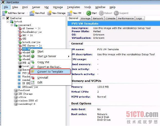
Task: Choose Uninstall in the context menu
Action: [x=51, y=78]
